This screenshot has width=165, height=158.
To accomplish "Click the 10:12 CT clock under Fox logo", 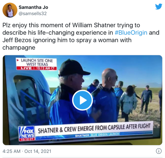I will tap(27, 139).
